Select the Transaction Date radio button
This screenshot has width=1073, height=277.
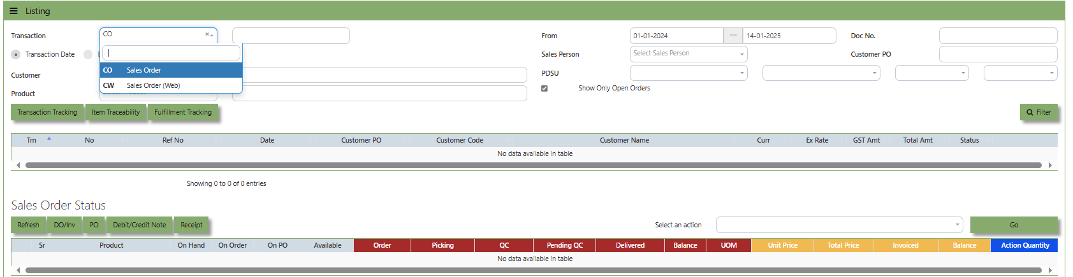point(15,54)
